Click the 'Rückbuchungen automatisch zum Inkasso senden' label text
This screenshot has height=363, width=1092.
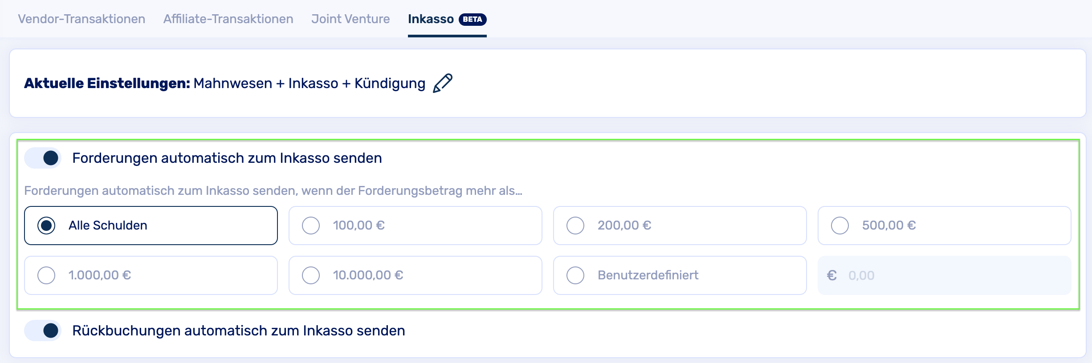239,331
